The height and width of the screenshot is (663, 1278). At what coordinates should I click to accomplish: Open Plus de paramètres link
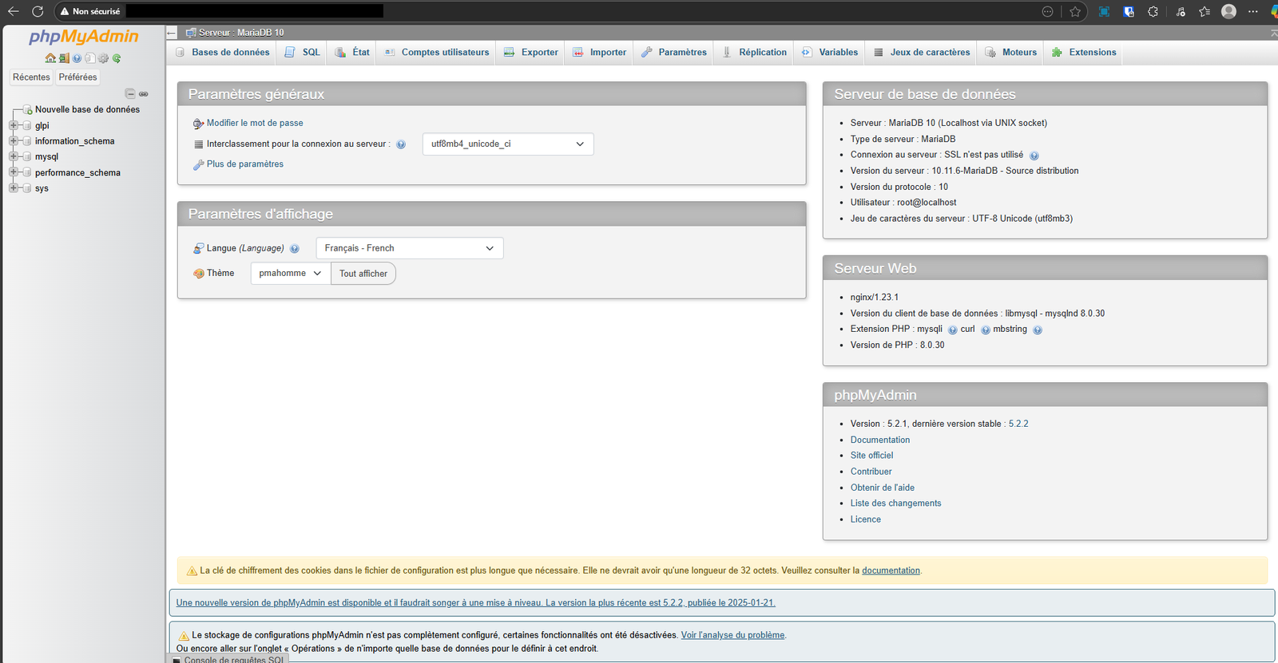(x=245, y=164)
